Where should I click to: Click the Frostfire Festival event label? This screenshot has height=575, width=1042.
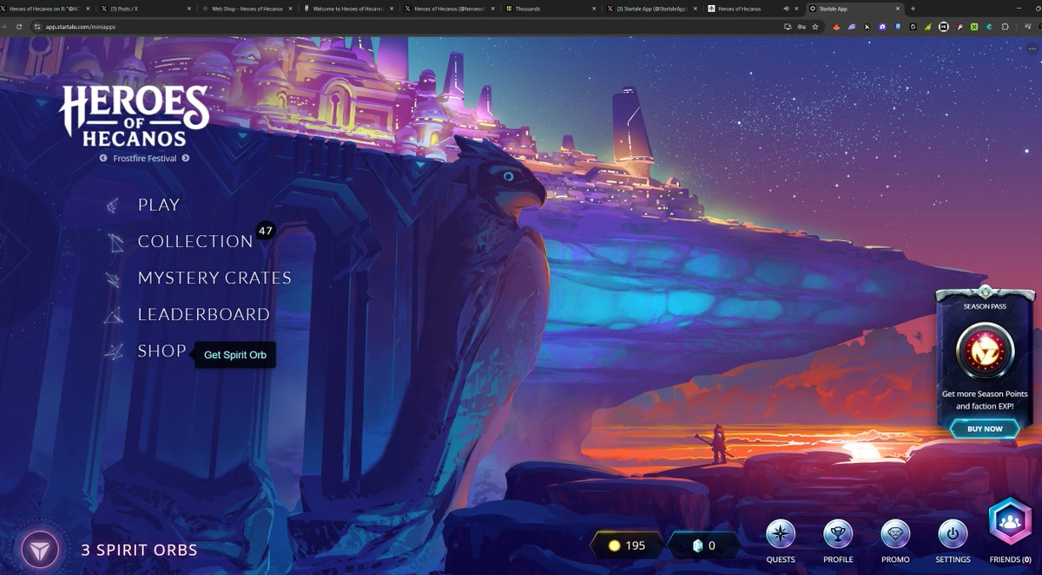[144, 158]
